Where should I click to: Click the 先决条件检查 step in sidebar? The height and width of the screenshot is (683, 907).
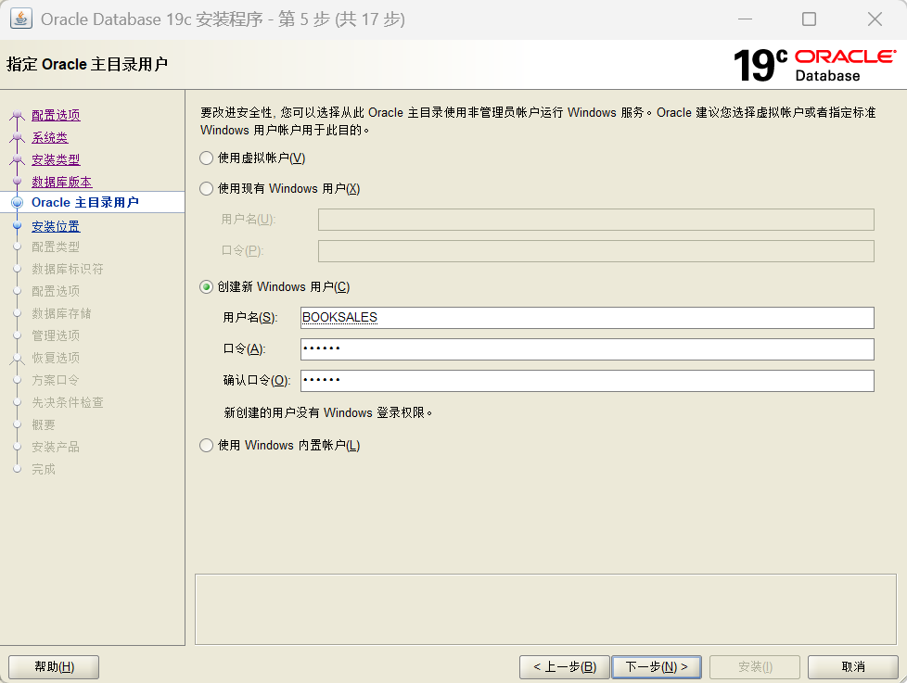(x=68, y=402)
